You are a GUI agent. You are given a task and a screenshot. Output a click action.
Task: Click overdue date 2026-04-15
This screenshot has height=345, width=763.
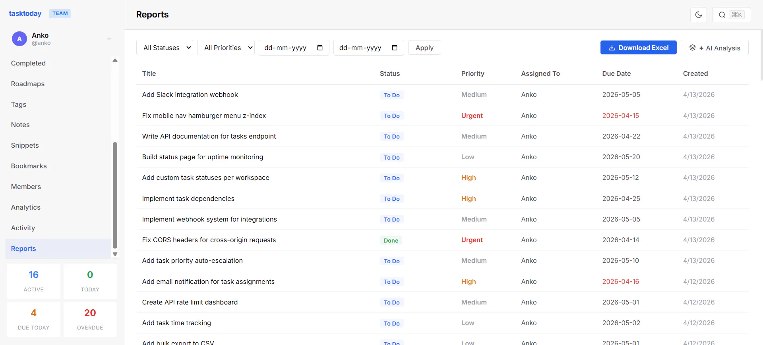click(621, 116)
